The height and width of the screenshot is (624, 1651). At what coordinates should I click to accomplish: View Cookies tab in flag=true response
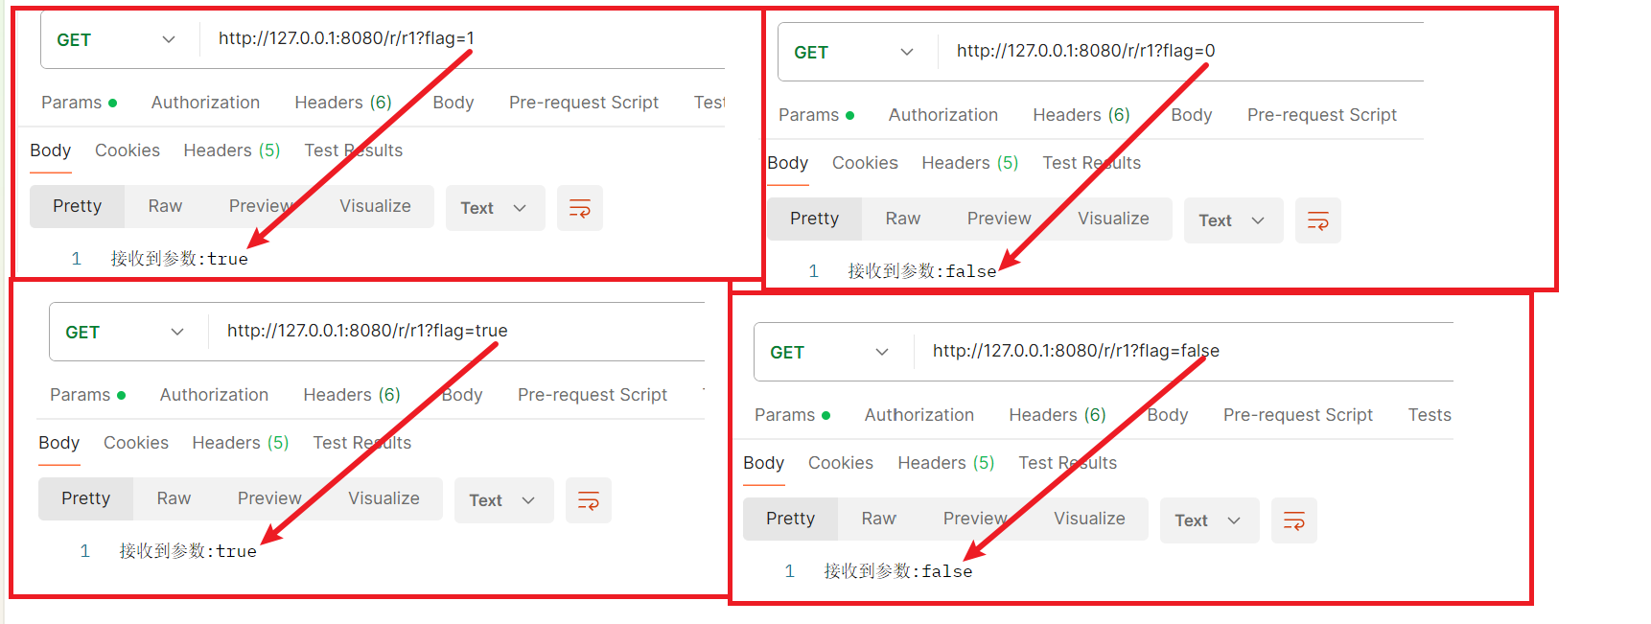(x=136, y=443)
